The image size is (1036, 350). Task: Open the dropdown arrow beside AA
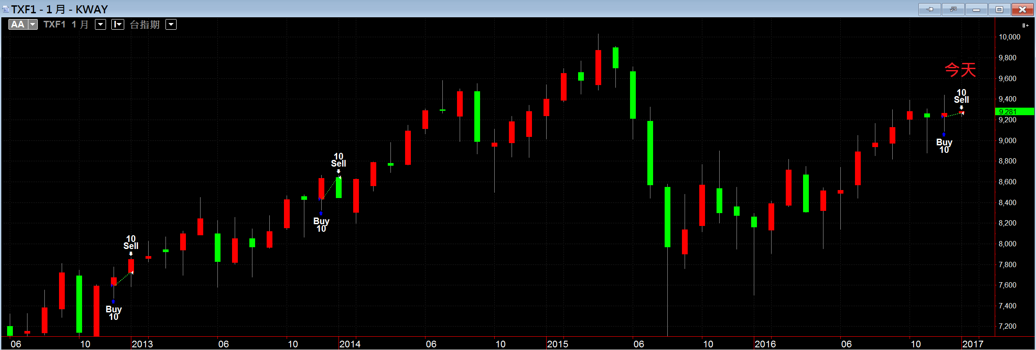(x=33, y=24)
